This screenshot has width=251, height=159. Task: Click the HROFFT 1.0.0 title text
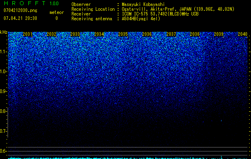click(31, 3)
